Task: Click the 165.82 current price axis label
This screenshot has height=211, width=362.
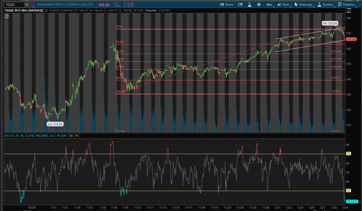Action: pyautogui.click(x=351, y=39)
